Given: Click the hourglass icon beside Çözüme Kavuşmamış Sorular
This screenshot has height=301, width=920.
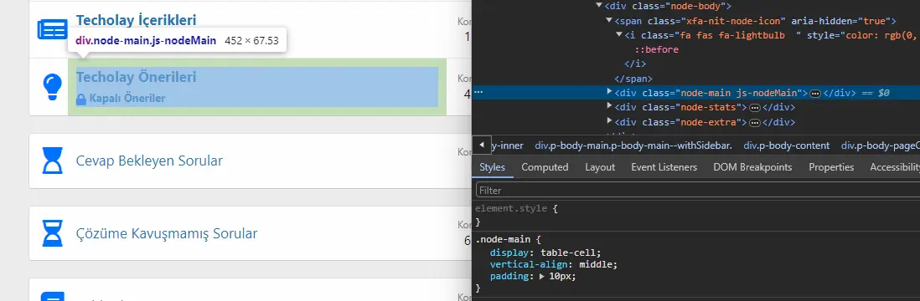Looking at the screenshot, I should 53,233.
